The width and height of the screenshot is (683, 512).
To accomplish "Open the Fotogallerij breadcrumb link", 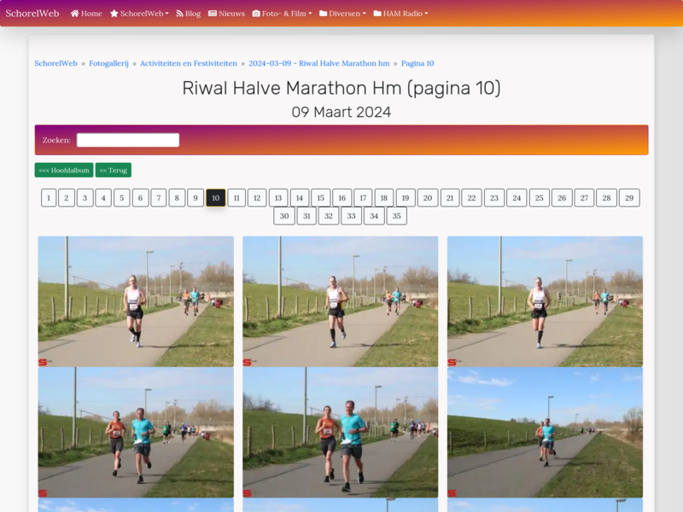I will [109, 63].
